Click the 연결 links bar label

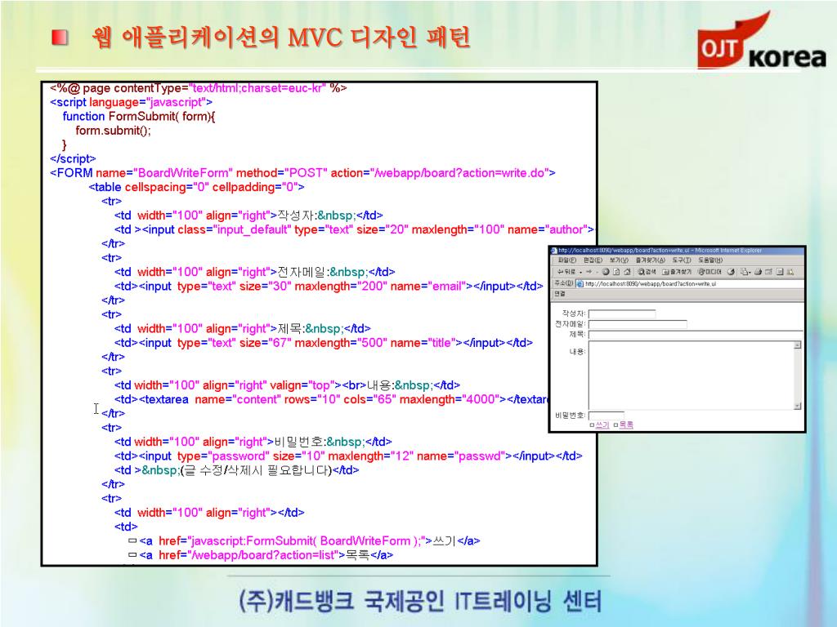[559, 294]
